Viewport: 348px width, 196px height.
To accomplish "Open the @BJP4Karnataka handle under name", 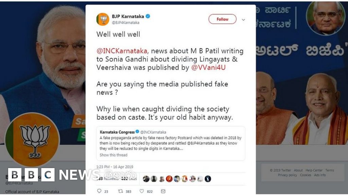I will 126,23.
